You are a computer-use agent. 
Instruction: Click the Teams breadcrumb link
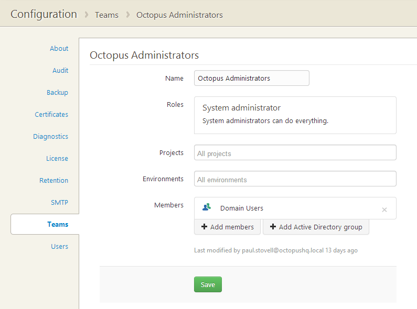tap(106, 15)
